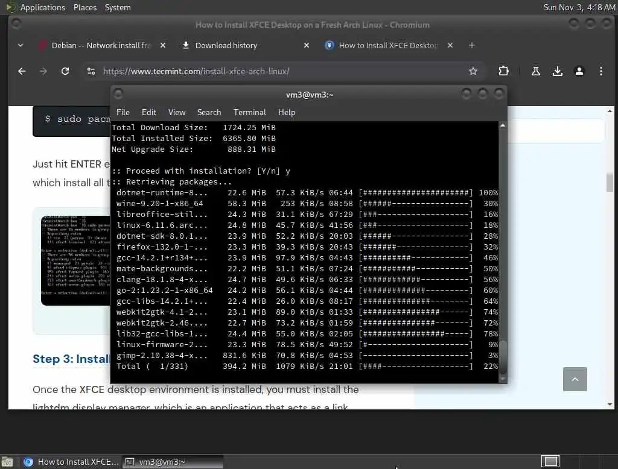The height and width of the screenshot is (469, 618).
Task: Expand Chromium's tab search dropdown
Action: click(21, 45)
